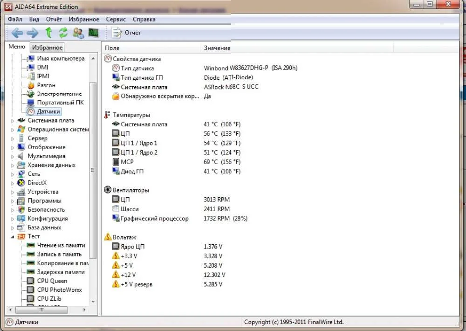Open the Избранное menu in the menu bar
Viewport: 466px width, 331px height.
coord(84,19)
